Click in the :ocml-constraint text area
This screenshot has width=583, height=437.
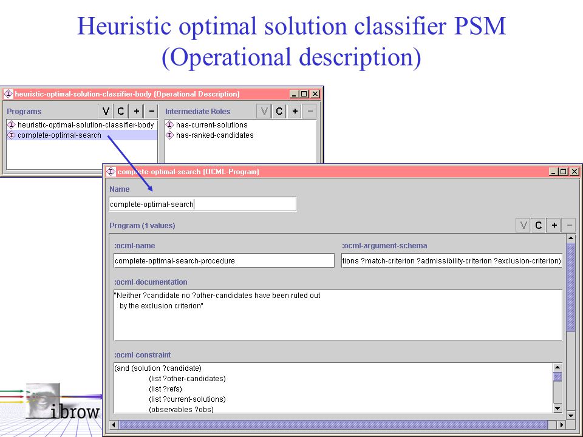pos(333,388)
